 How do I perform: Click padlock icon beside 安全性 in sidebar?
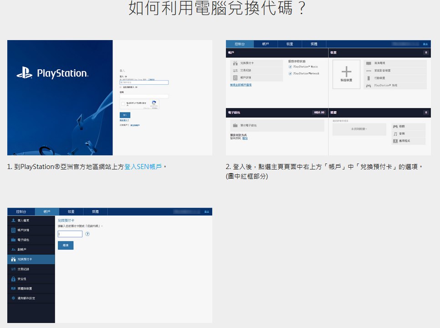(x=13, y=279)
